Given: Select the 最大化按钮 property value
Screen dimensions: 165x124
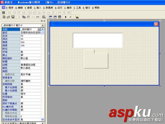Looking at the screenshot, I should pyautogui.click(x=30, y=87).
